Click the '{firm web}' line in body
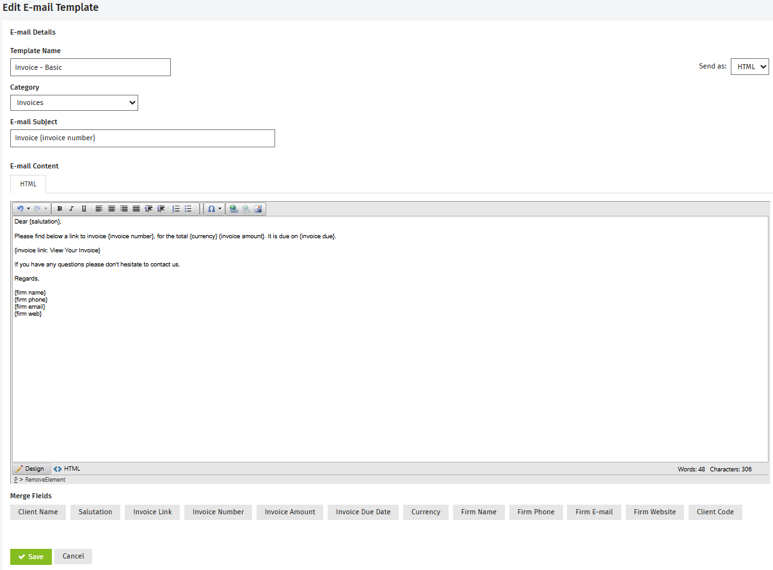Screen dimensions: 773x570 coord(28,314)
